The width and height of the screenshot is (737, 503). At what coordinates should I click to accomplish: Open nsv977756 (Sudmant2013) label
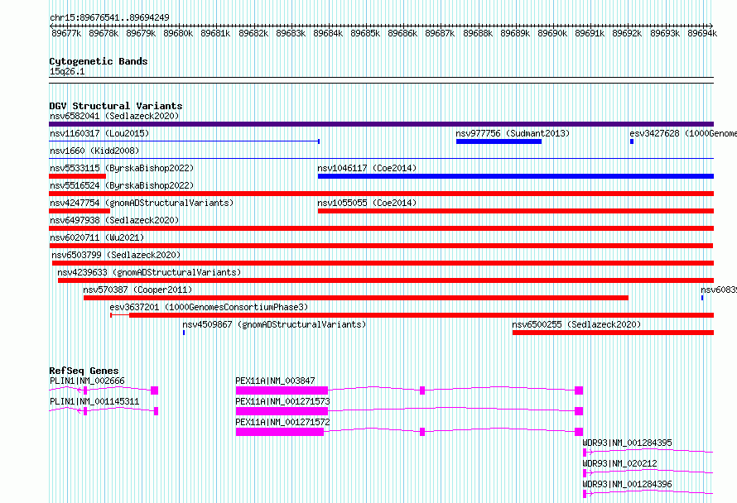513,133
